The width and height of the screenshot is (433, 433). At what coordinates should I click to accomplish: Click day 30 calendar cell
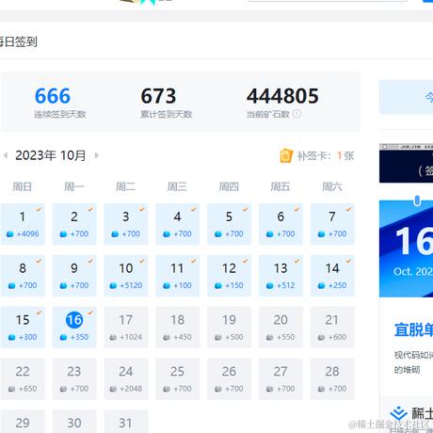click(74, 422)
